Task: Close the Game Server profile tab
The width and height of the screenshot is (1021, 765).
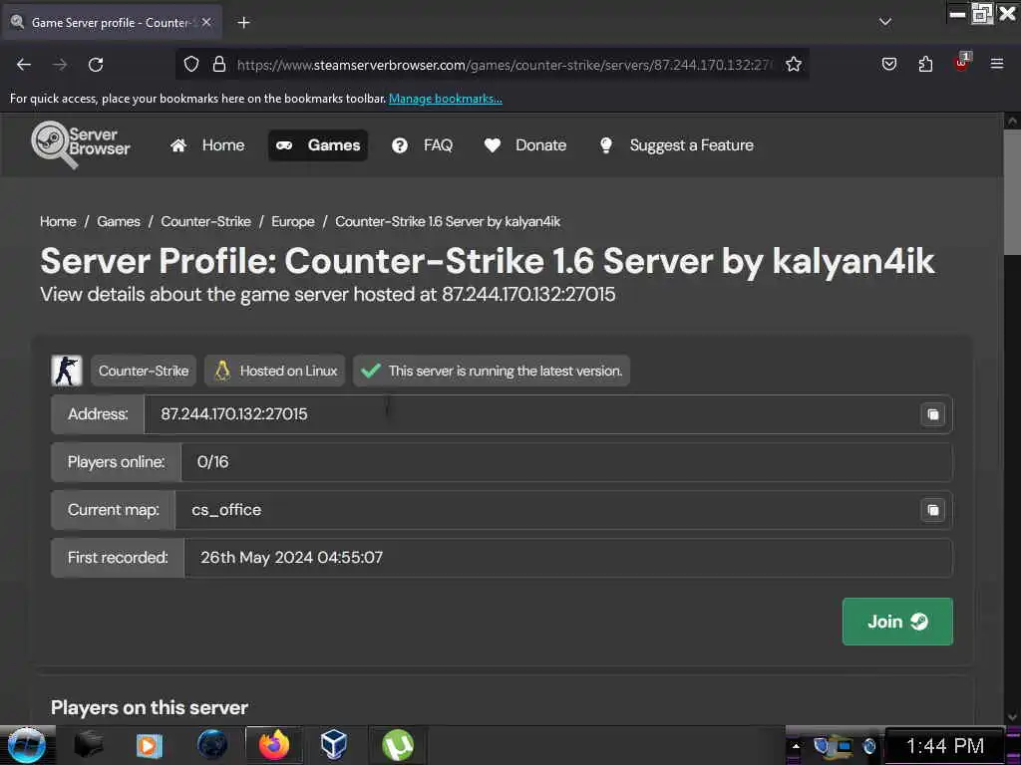Action: click(x=206, y=22)
